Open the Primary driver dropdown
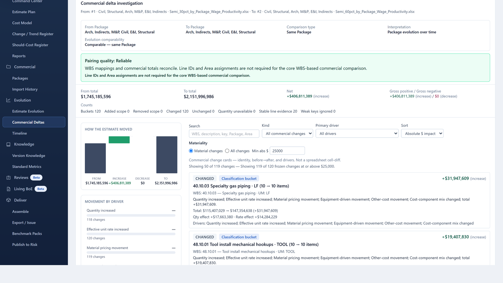The width and height of the screenshot is (503, 283). coord(357,133)
